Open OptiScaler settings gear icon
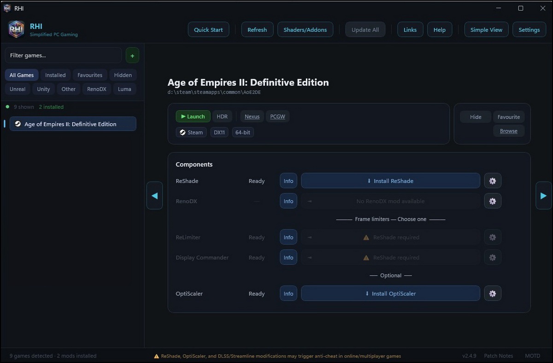 coord(493,293)
